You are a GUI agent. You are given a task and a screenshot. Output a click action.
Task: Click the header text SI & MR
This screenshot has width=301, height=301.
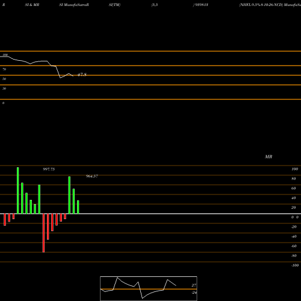coord(32,5)
